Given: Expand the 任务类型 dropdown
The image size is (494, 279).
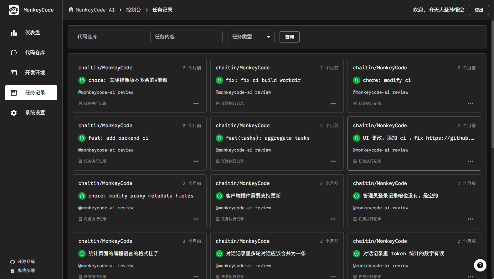Looking at the screenshot, I should [251, 37].
